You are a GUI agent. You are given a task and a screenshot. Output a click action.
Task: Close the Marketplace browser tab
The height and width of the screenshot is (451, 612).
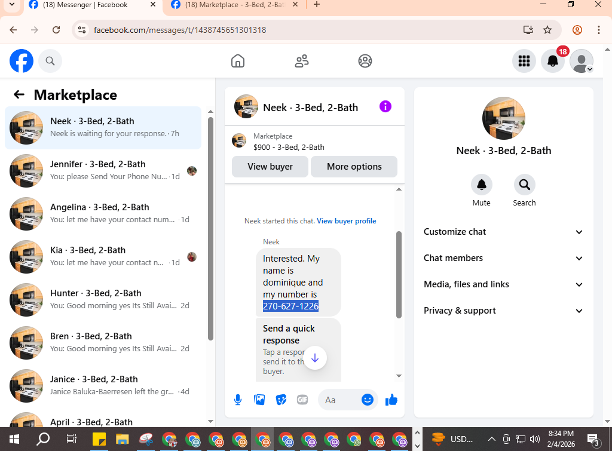click(295, 5)
